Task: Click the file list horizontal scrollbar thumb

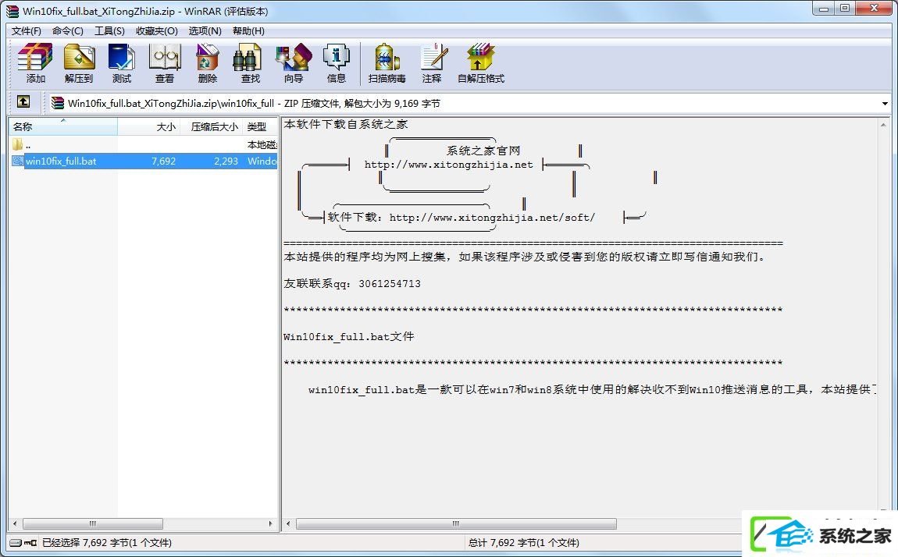Action: [x=93, y=523]
